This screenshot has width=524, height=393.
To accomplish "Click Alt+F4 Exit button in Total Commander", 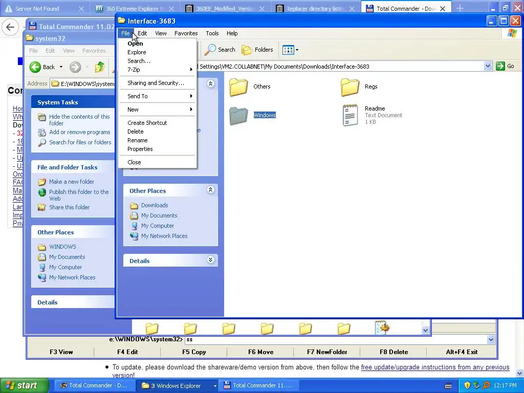I will pos(462,352).
